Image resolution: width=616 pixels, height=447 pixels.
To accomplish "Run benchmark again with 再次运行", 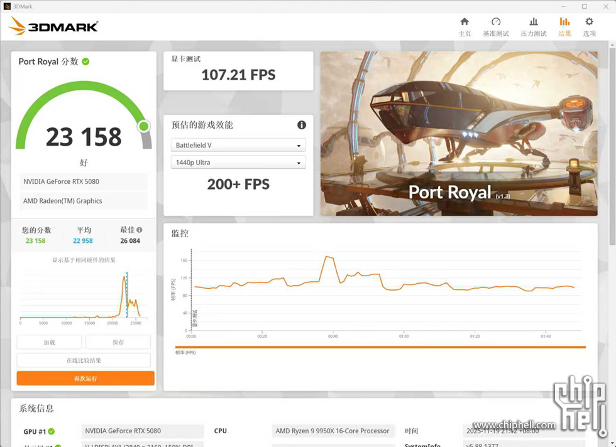I will pos(85,379).
